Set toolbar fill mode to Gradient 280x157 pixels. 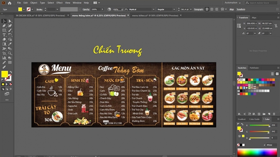click(x=7, y=84)
